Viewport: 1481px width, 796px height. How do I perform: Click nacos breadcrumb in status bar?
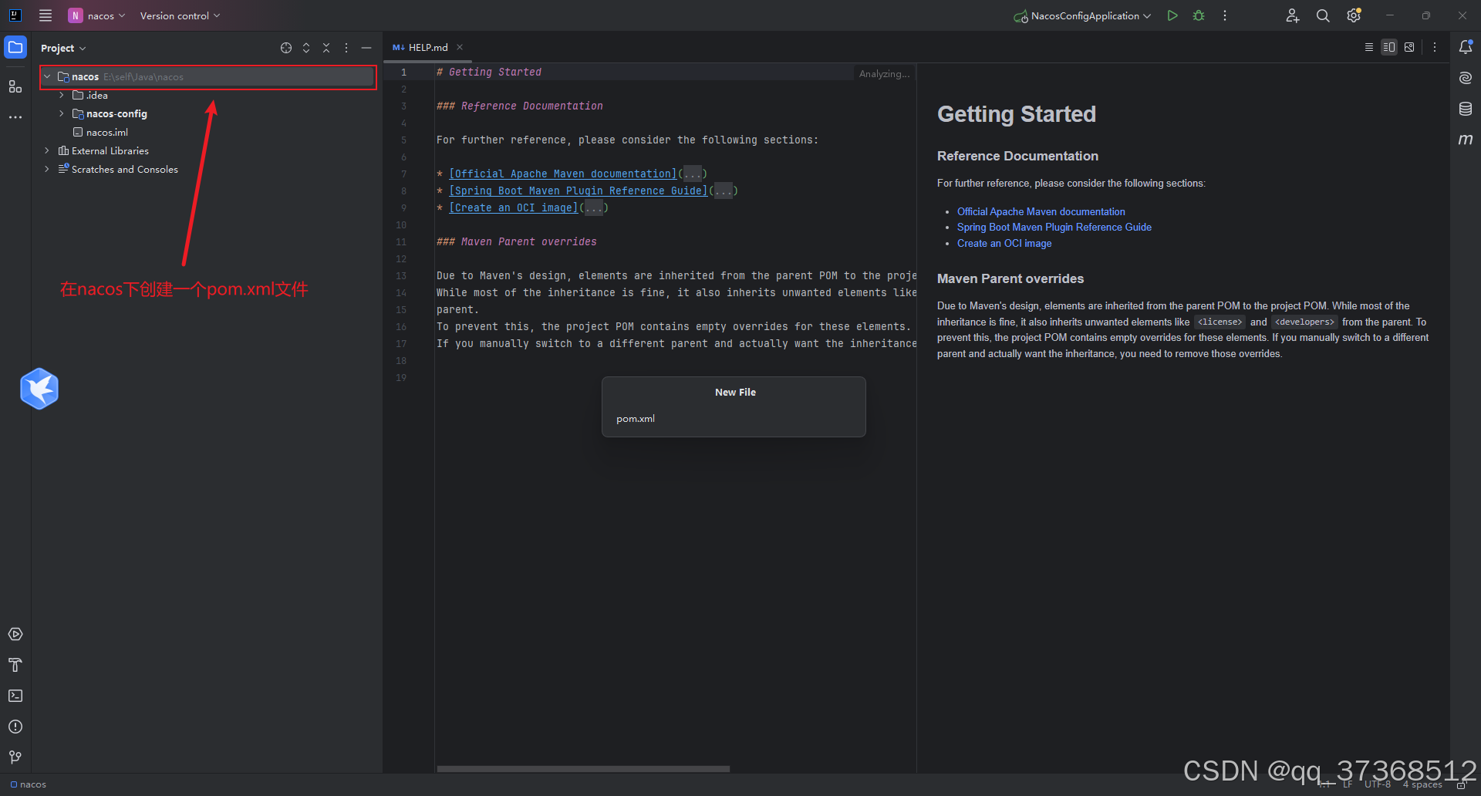point(29,784)
